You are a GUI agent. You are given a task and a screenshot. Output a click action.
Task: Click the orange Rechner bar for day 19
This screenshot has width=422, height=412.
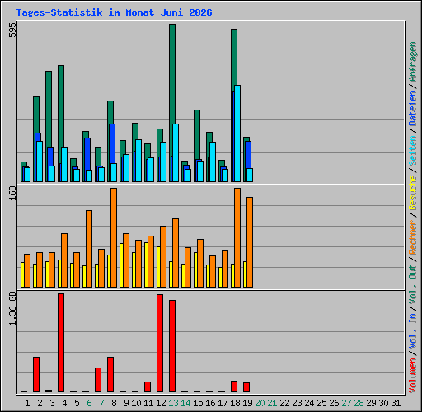[x=250, y=242]
